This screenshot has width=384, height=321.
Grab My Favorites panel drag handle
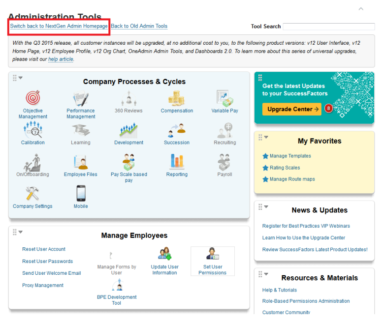[x=260, y=137]
